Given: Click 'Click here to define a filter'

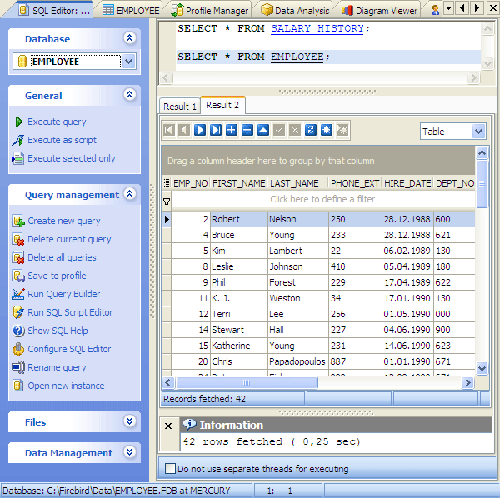Looking at the screenshot, I should [x=322, y=199].
